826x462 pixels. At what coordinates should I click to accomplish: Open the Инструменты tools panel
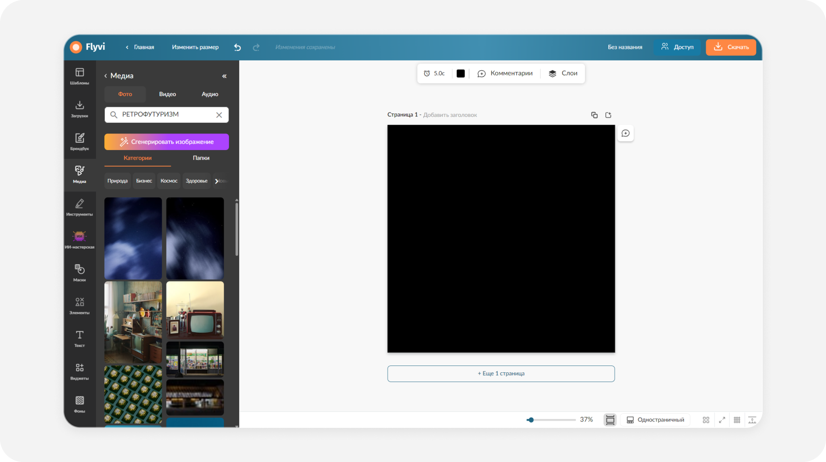[79, 207]
